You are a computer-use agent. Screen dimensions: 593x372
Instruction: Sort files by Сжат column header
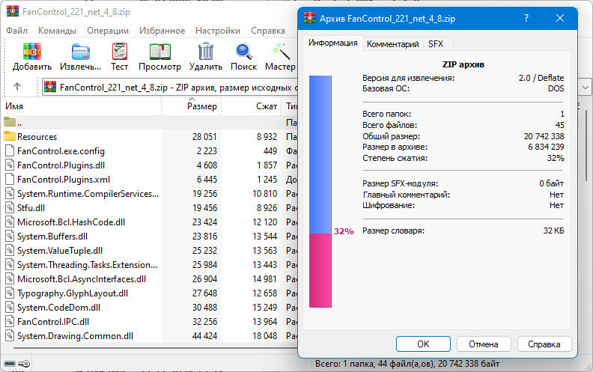pos(251,106)
